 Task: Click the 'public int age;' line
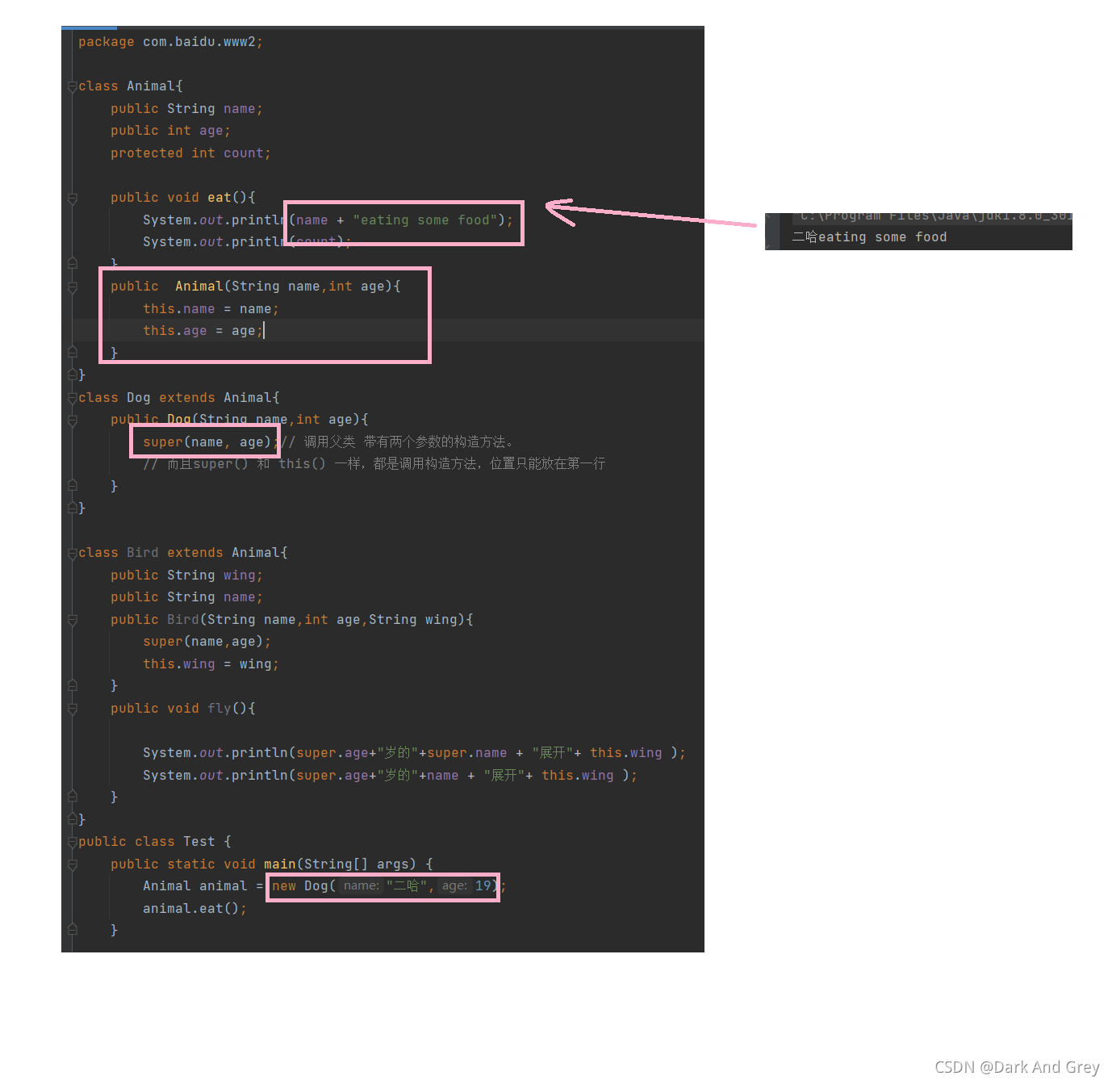(170, 131)
